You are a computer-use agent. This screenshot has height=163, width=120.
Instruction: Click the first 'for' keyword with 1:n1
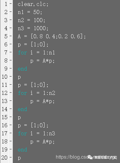click(22, 53)
